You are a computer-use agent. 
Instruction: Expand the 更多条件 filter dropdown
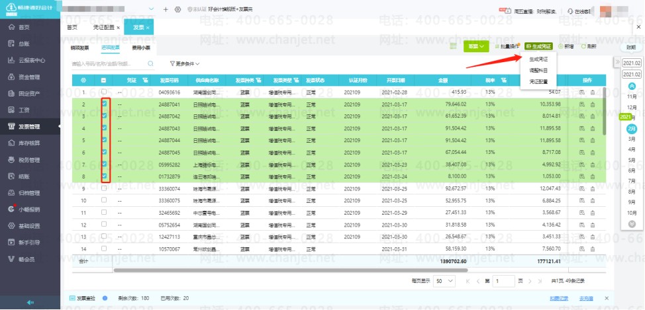(x=185, y=64)
